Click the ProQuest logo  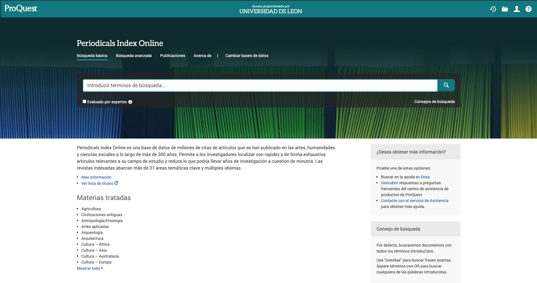click(21, 8)
